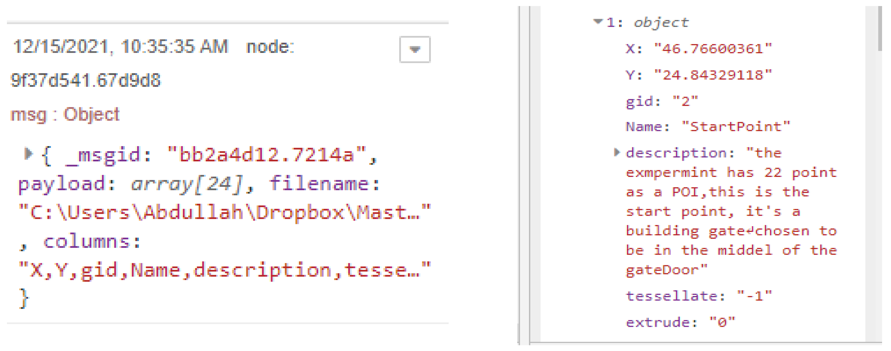Expand the description property triangle

616,152
